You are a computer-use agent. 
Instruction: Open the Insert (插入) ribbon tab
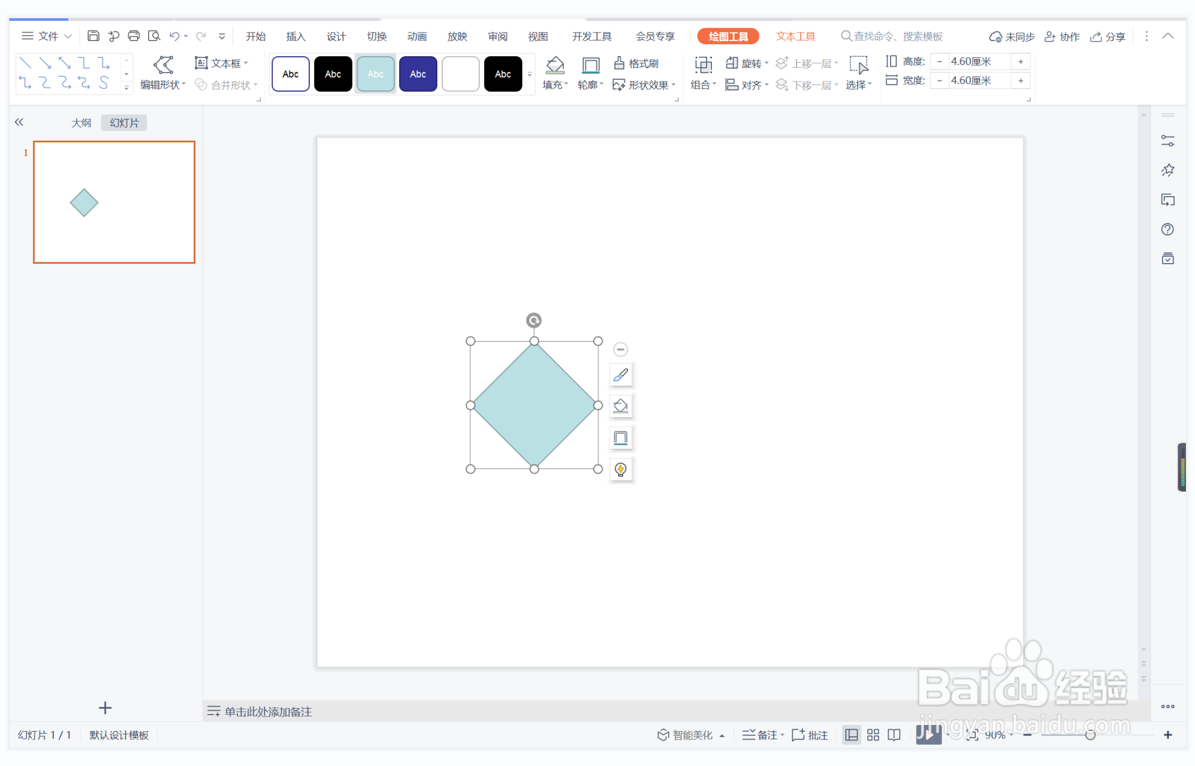coord(295,37)
